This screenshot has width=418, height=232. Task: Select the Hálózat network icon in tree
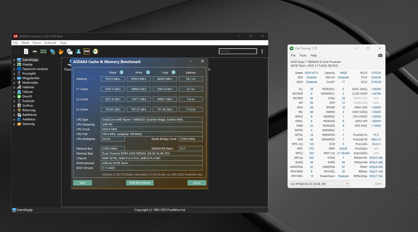[19, 92]
